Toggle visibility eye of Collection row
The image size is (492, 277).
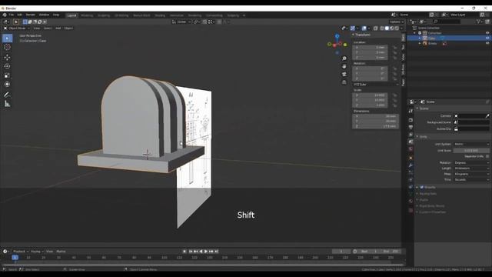pos(487,33)
